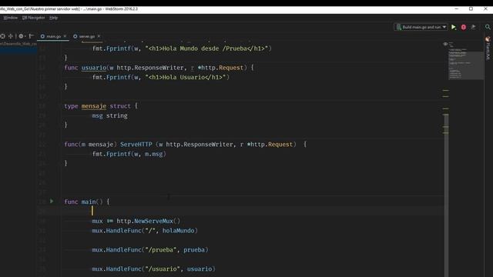Screen dimensions: 493x277
Task: Start debugging with the red bug icon
Action: click(x=464, y=28)
